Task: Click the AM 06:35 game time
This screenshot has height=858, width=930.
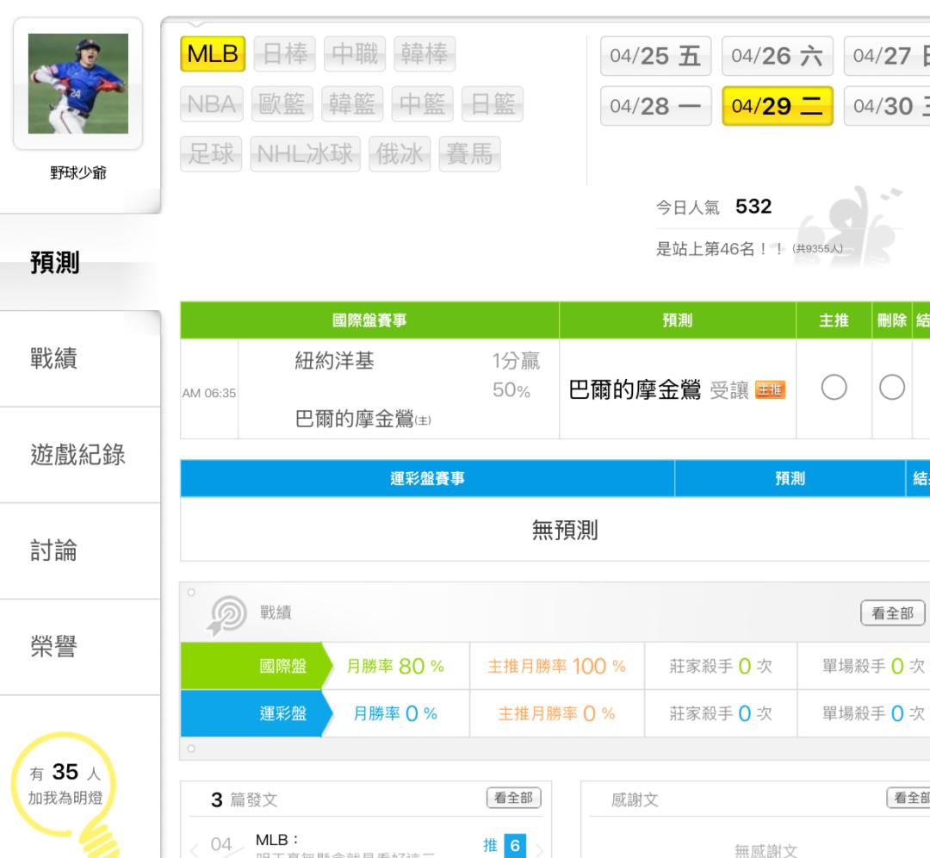Action: tap(208, 393)
